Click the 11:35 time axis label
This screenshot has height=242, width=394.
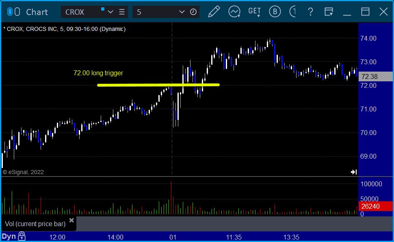[x=234, y=237]
